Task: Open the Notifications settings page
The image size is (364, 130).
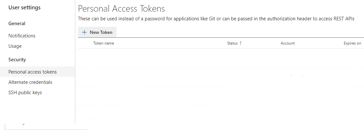Action: click(22, 36)
